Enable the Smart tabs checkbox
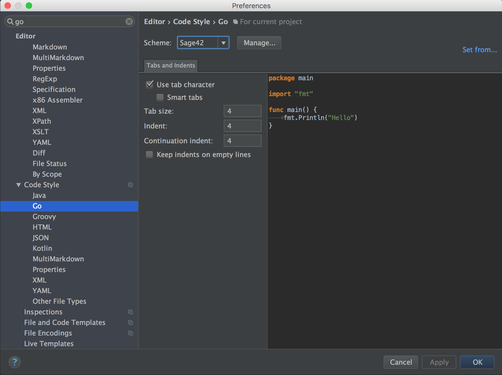The height and width of the screenshot is (375, 502). [x=160, y=97]
